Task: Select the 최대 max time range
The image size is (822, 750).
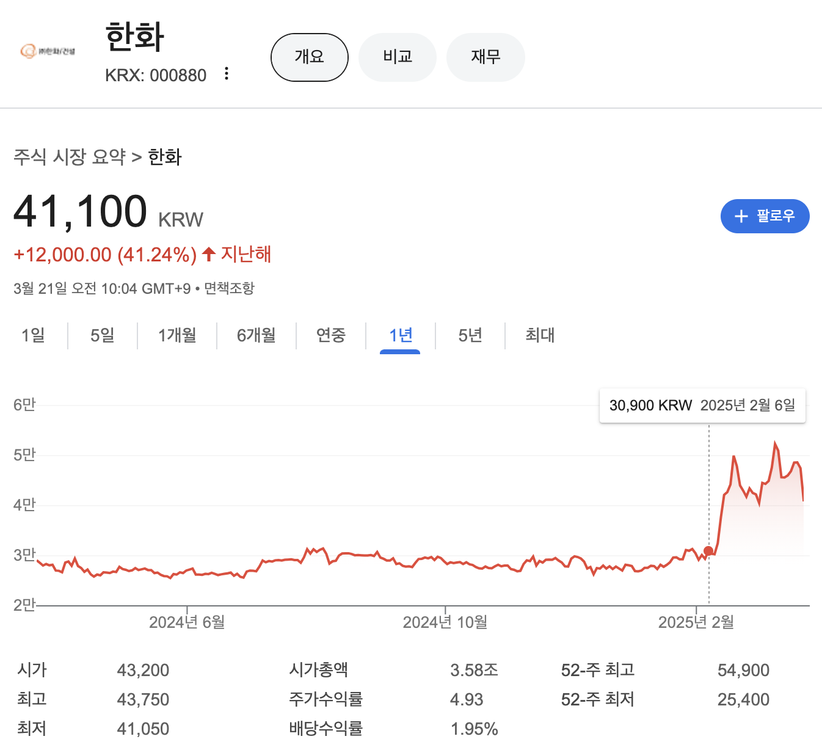Action: 540,335
